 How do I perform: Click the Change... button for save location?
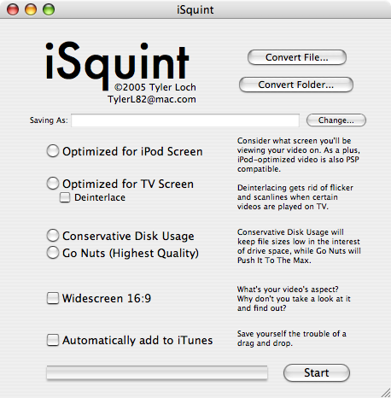coord(336,120)
